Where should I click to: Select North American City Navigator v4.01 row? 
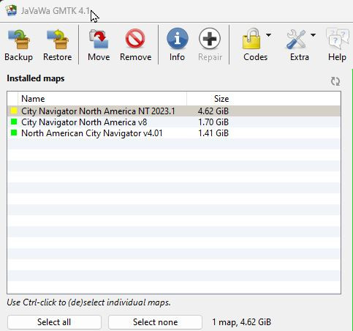[174, 133]
